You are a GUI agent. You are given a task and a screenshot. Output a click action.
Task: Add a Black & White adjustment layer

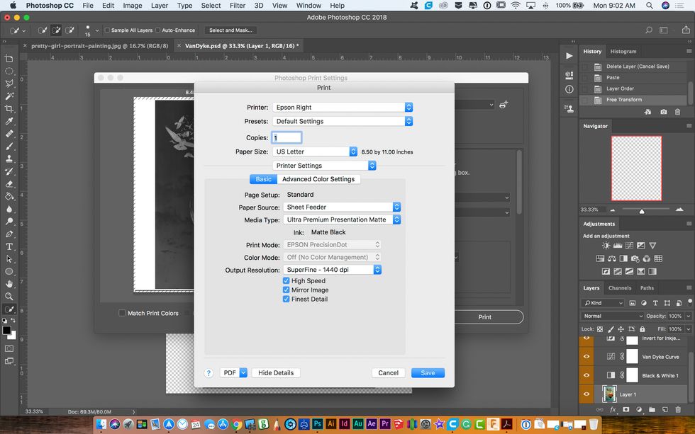tap(623, 258)
